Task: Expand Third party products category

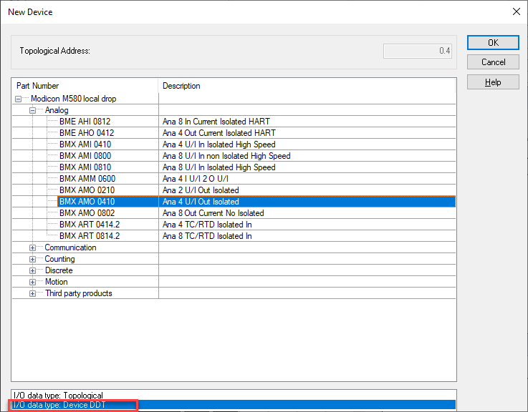Action: pyautogui.click(x=32, y=293)
